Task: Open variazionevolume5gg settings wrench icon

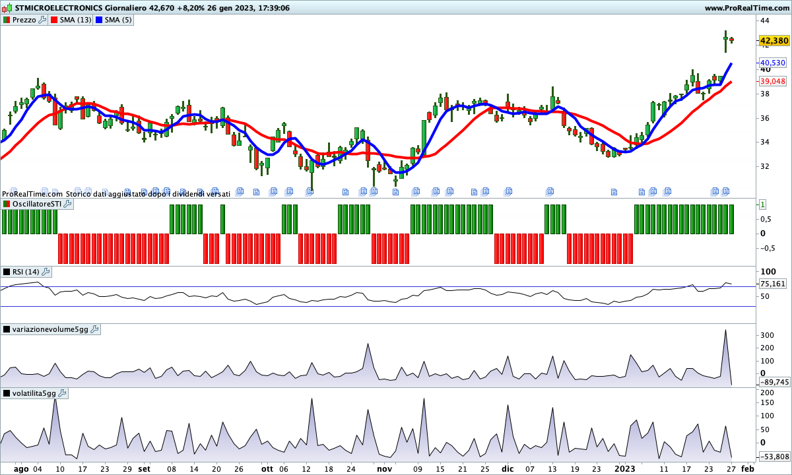Action: (x=94, y=329)
